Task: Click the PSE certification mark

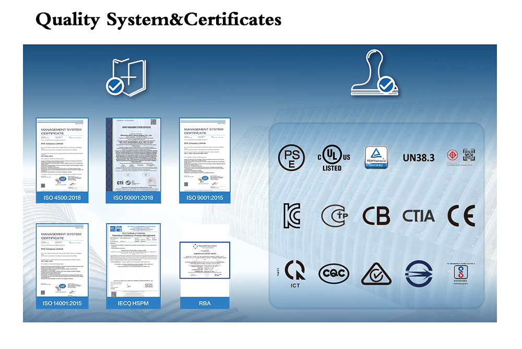Action: point(291,158)
